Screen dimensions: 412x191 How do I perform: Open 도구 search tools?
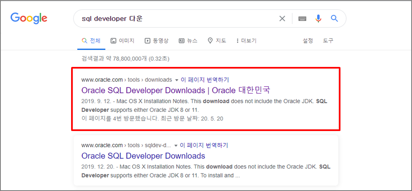pyautogui.click(x=328, y=41)
